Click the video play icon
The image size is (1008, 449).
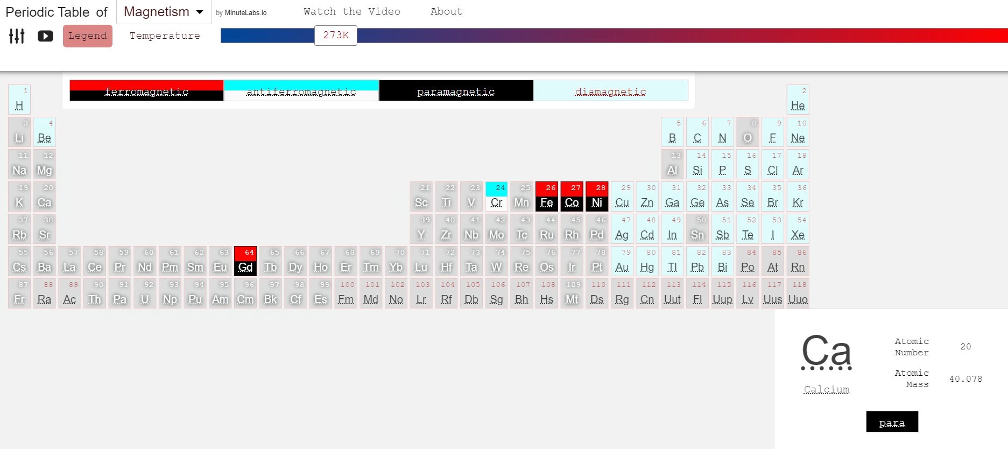pos(45,36)
